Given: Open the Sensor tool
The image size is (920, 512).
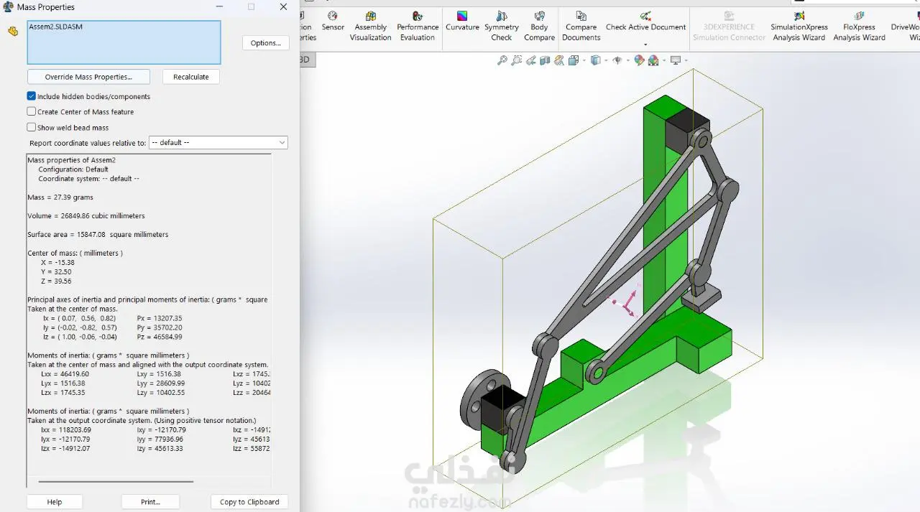Looking at the screenshot, I should click(333, 22).
